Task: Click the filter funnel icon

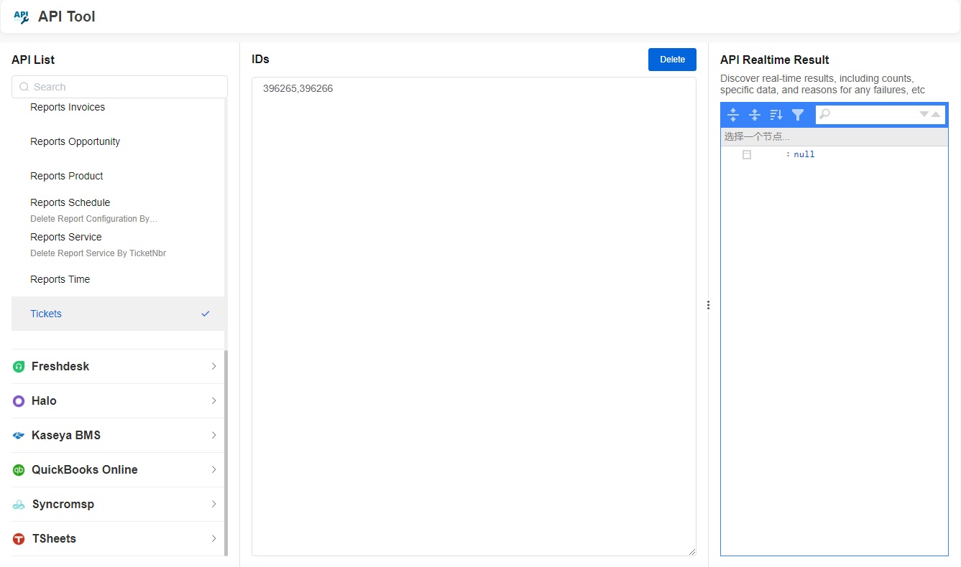Action: (798, 115)
